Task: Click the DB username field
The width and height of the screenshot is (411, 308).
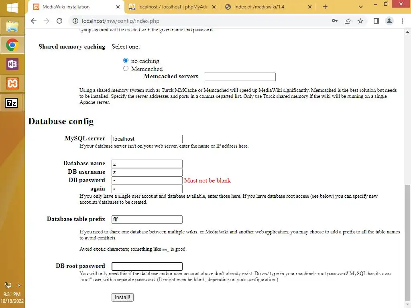Action: [x=147, y=172]
